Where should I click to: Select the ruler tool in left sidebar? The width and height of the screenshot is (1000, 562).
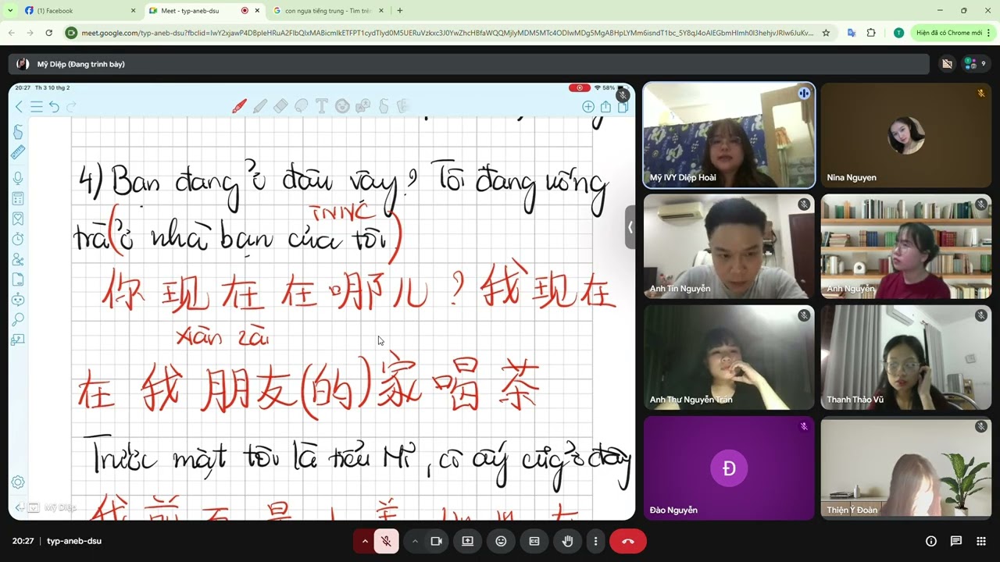point(18,153)
